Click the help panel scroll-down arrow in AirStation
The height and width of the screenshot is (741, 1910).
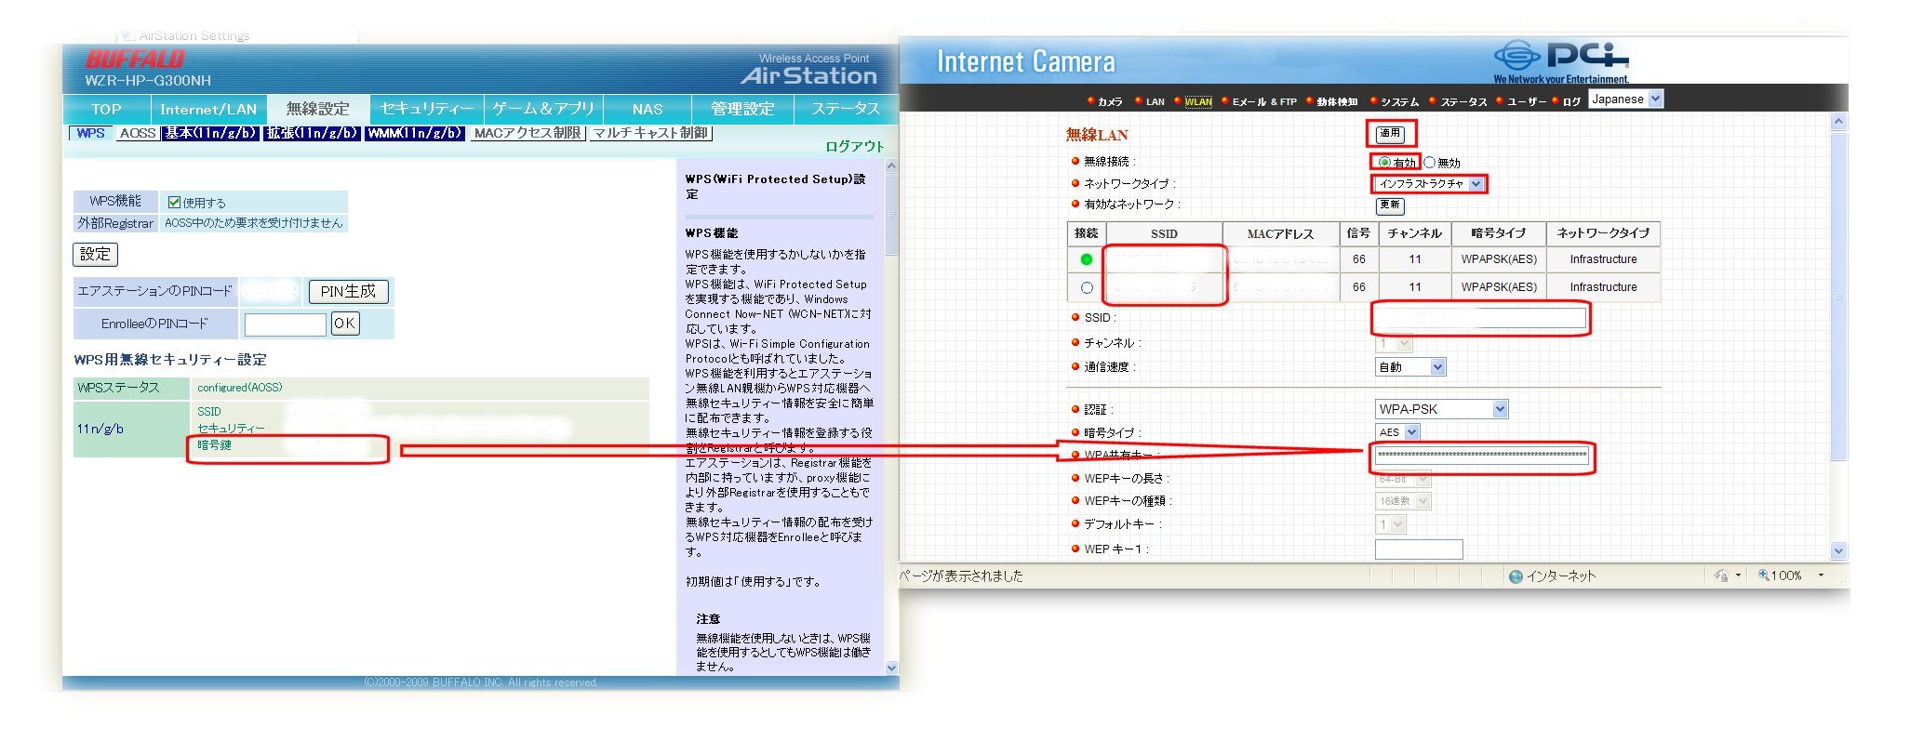point(891,667)
